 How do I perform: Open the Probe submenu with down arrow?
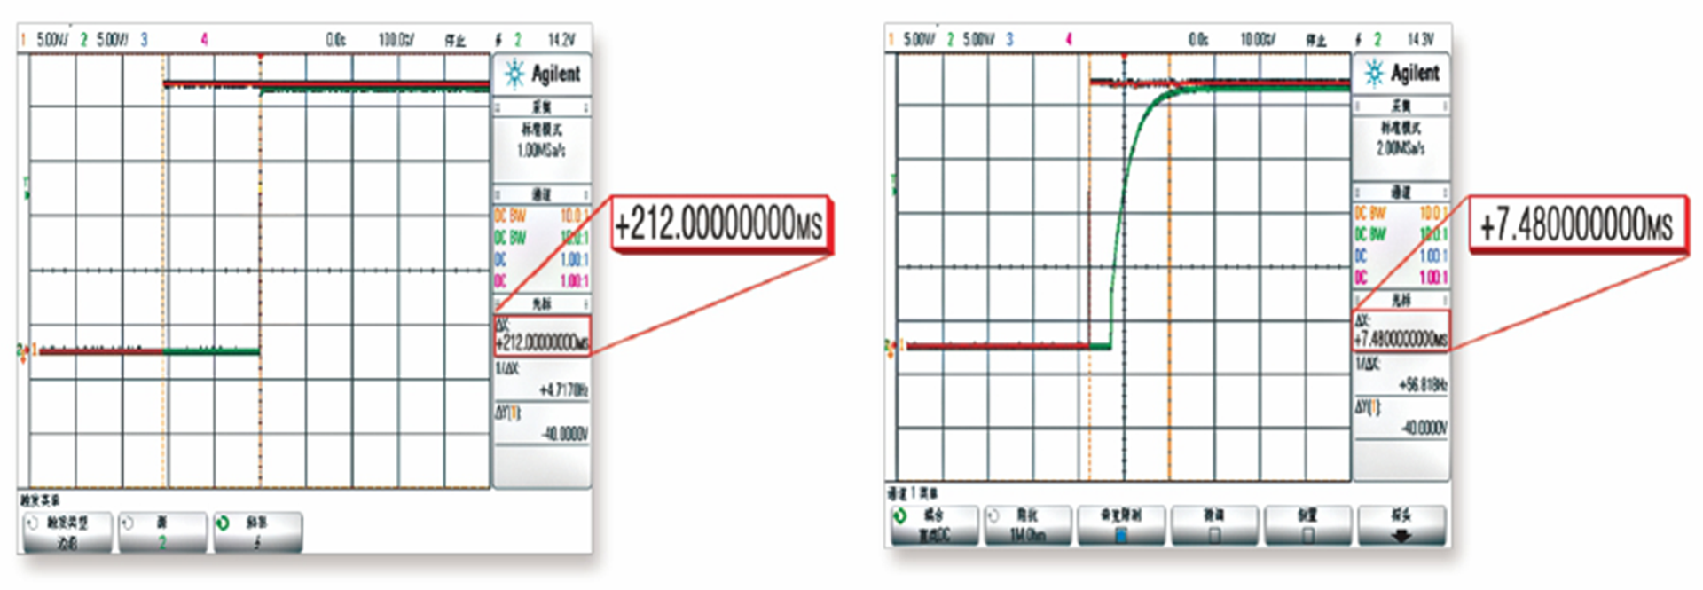pyautogui.click(x=1401, y=526)
